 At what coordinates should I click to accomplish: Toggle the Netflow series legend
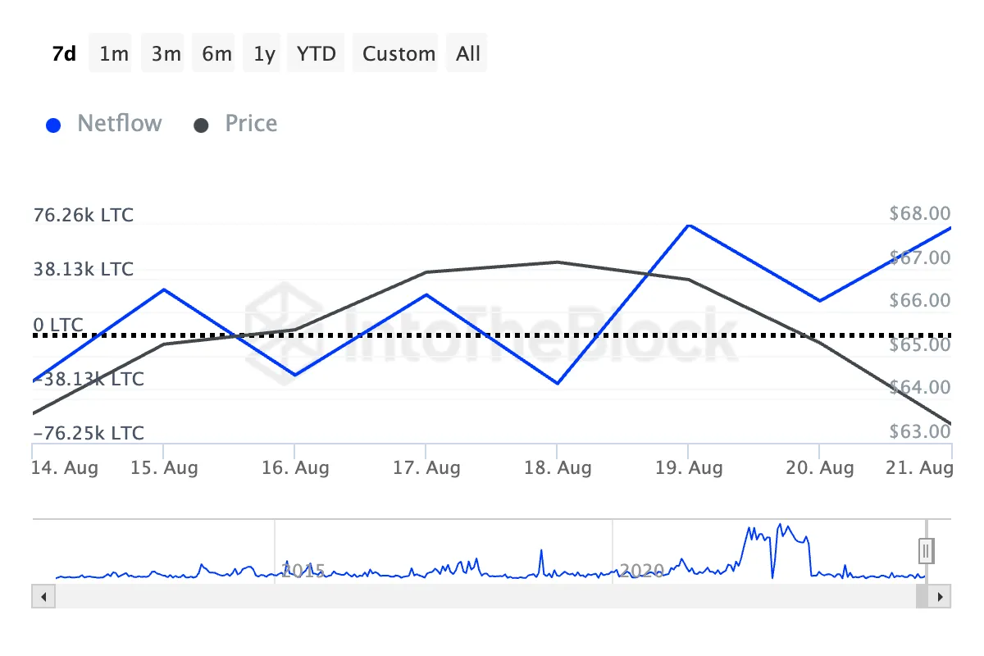(x=104, y=124)
